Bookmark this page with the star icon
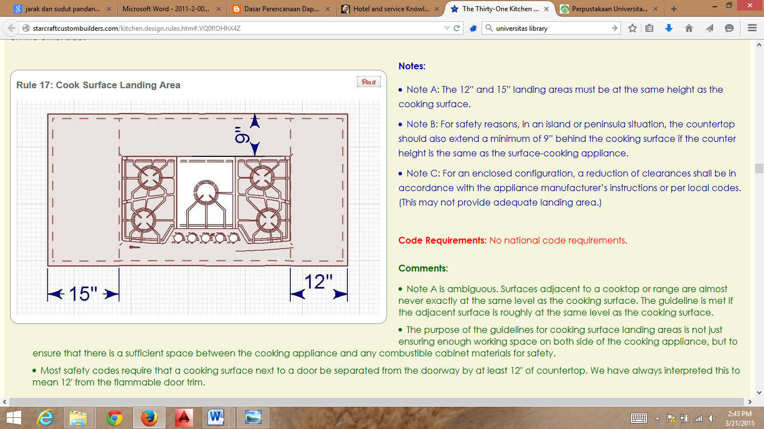 coord(633,28)
